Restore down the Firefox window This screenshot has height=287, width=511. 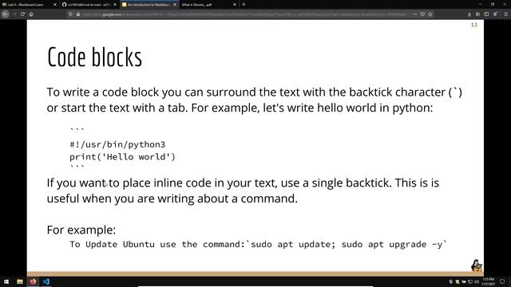click(493, 5)
